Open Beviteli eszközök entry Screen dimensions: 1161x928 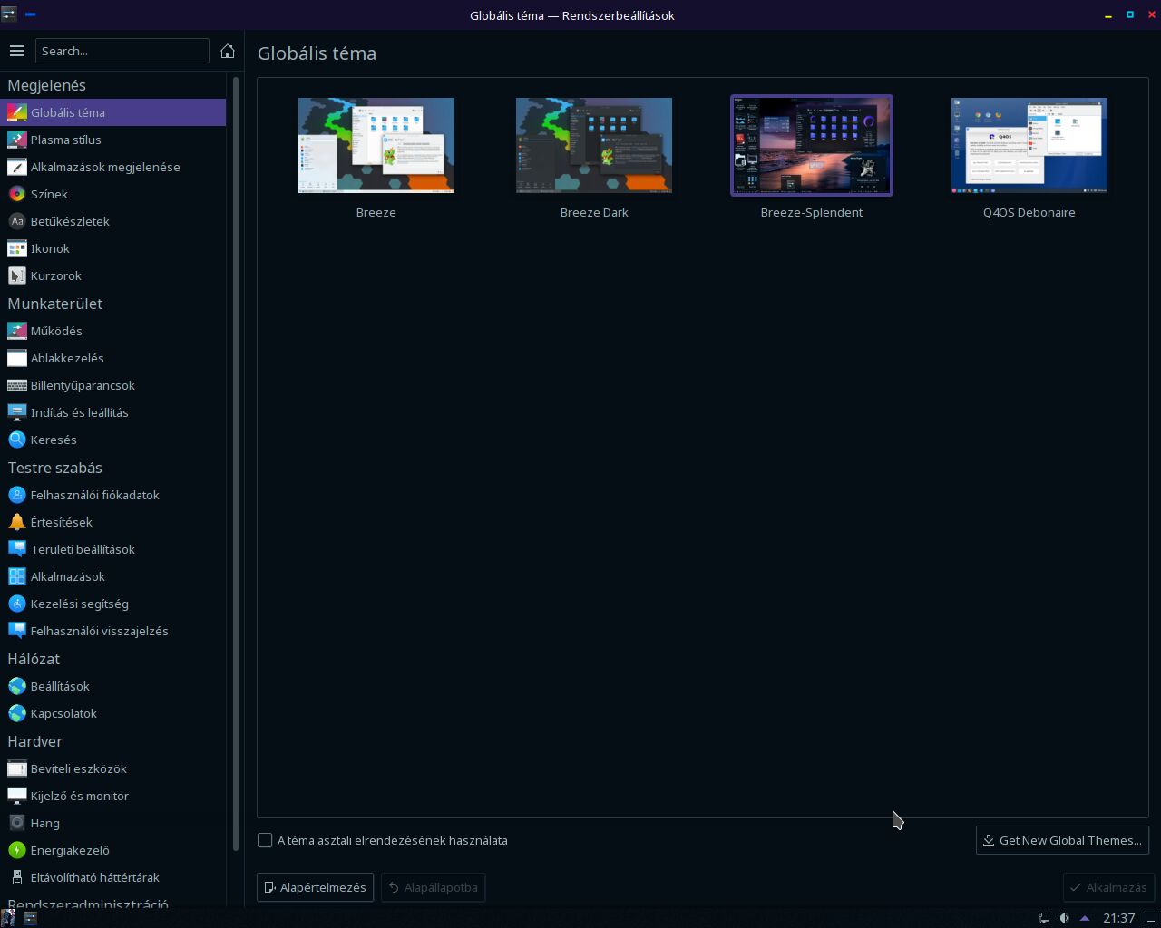pos(112,768)
